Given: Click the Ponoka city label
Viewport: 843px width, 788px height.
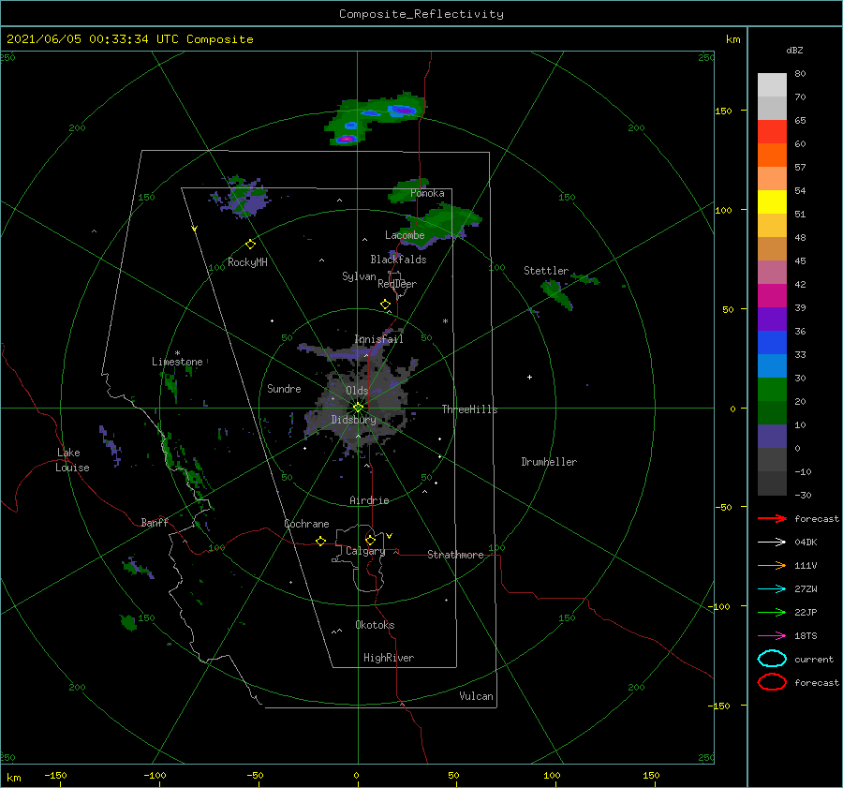Looking at the screenshot, I should pyautogui.click(x=427, y=193).
